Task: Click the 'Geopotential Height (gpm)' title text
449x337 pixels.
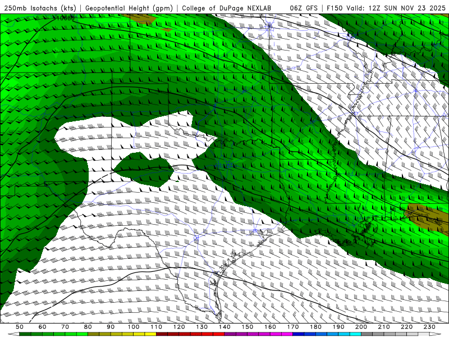Action: coord(129,8)
